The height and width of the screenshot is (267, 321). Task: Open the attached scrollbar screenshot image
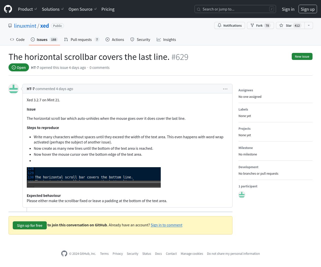94,177
